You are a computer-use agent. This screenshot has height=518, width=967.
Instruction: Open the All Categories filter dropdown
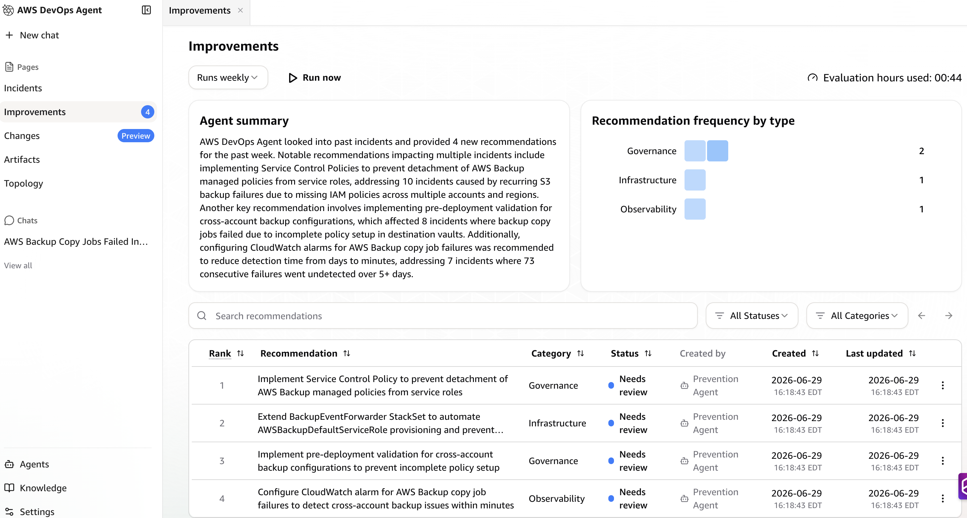857,316
